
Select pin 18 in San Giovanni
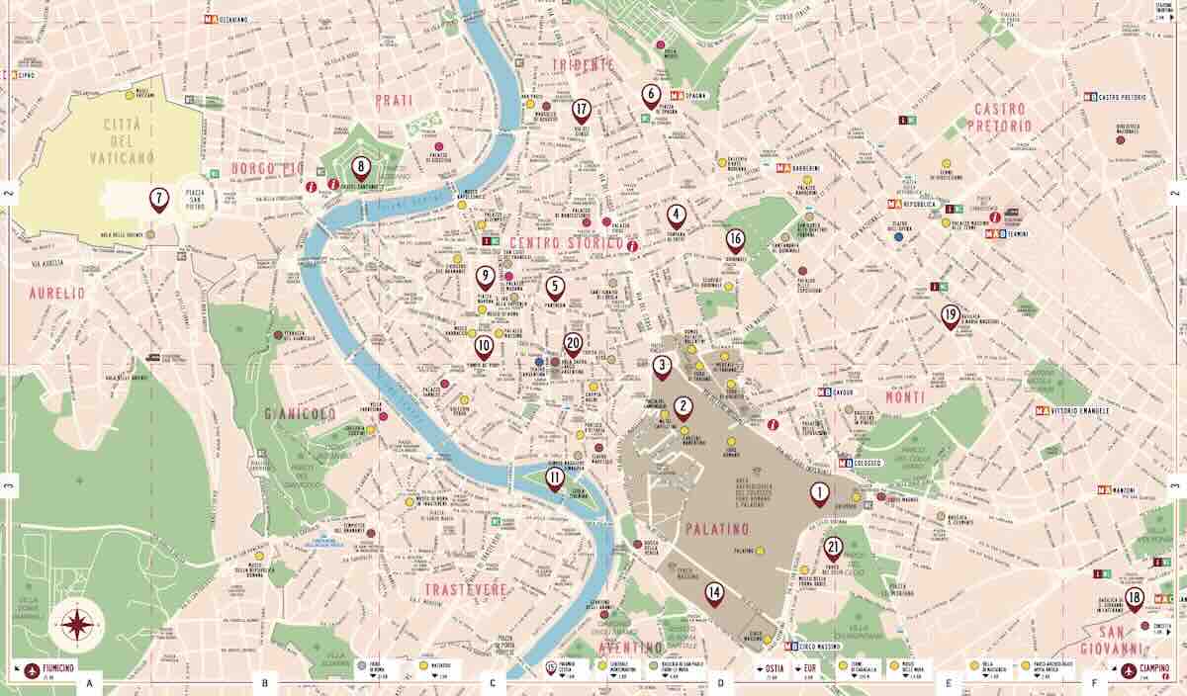pyautogui.click(x=1135, y=598)
